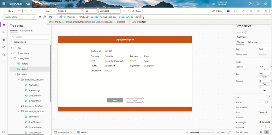Click inside the formula bar
This screenshot has width=272, height=135.
coord(160,17)
